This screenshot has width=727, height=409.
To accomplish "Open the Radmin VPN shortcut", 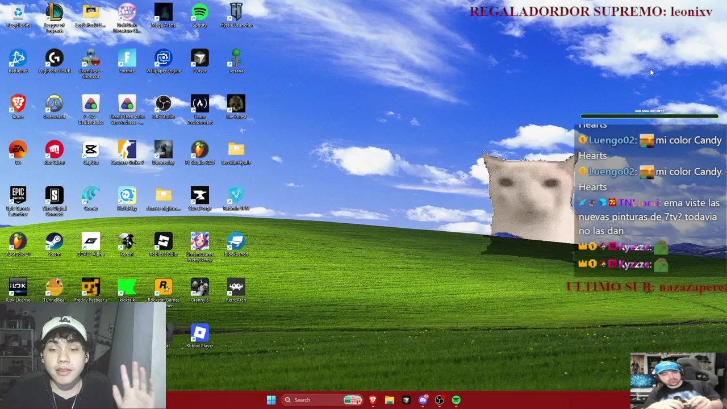I will click(236, 199).
